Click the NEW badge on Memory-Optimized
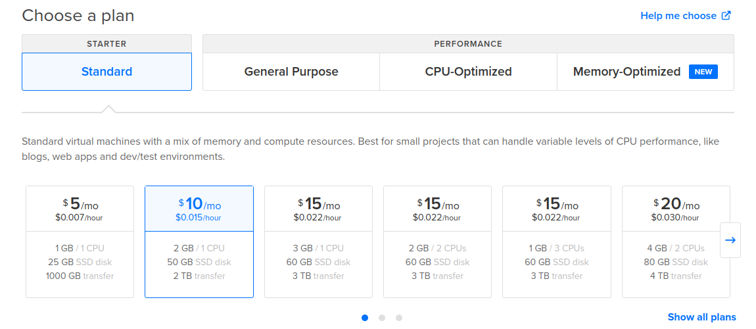Image resolution: width=756 pixels, height=329 pixels. click(x=703, y=72)
